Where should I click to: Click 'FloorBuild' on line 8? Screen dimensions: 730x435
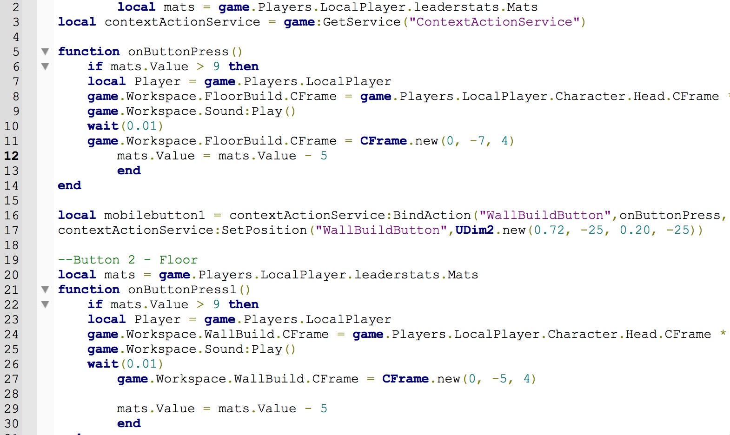coord(243,96)
